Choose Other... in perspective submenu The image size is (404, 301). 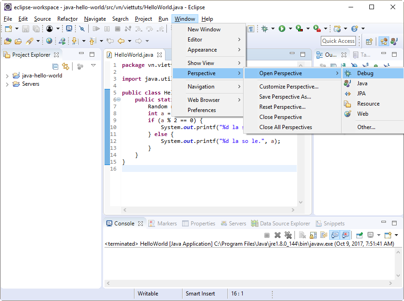pyautogui.click(x=373, y=127)
